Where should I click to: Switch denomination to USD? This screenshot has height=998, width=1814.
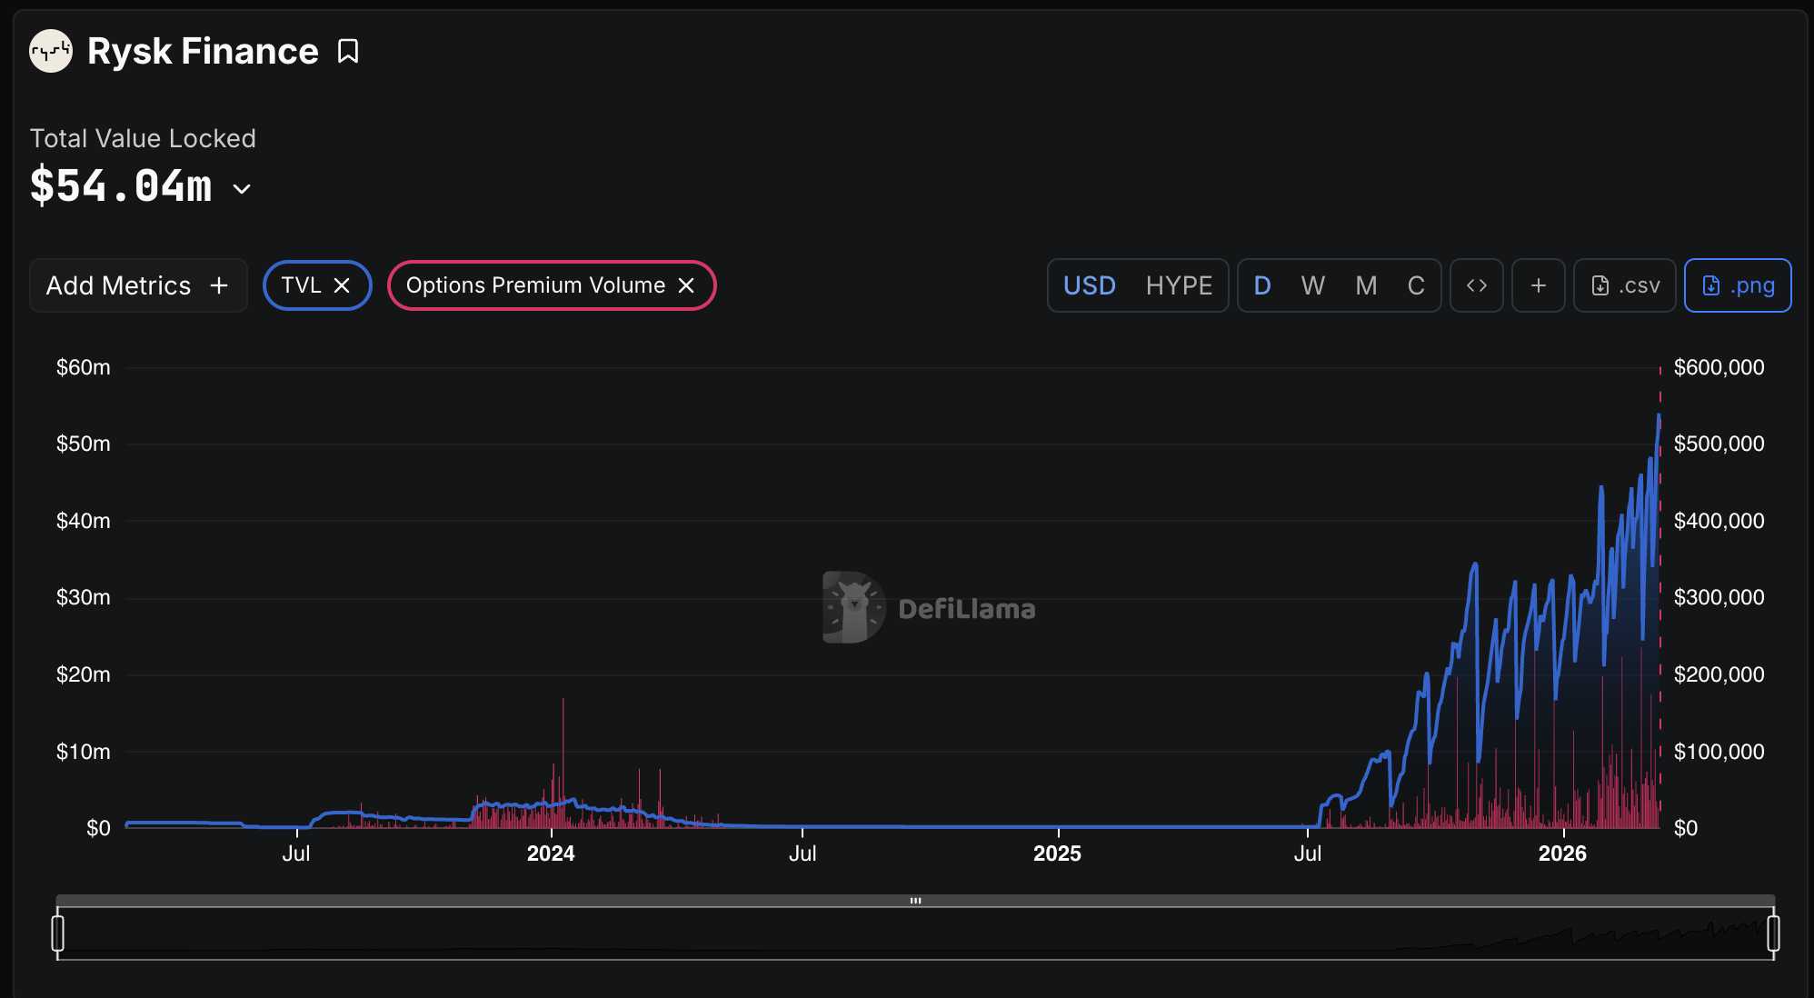point(1089,285)
